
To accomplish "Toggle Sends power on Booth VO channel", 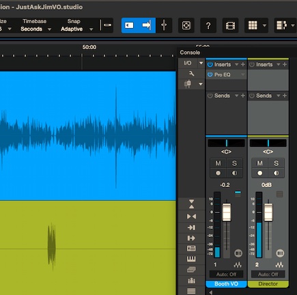I will point(210,96).
